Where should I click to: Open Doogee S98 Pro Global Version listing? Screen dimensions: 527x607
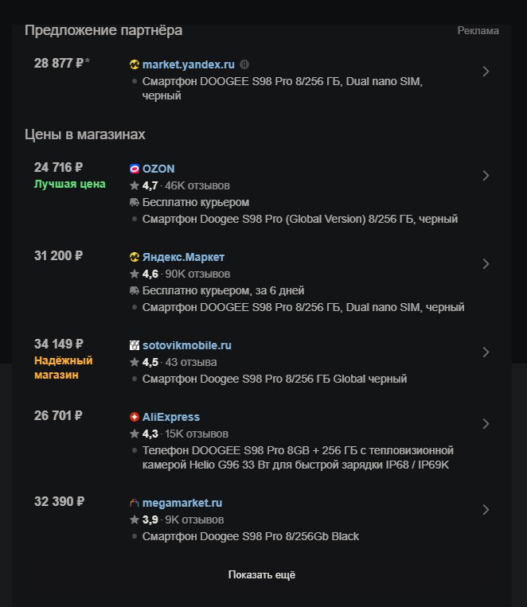[x=300, y=219]
